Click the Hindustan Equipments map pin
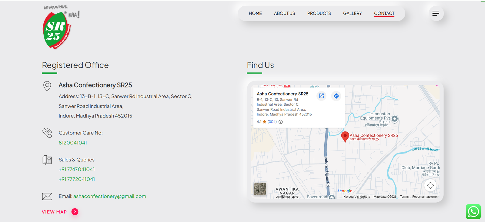 395,119
